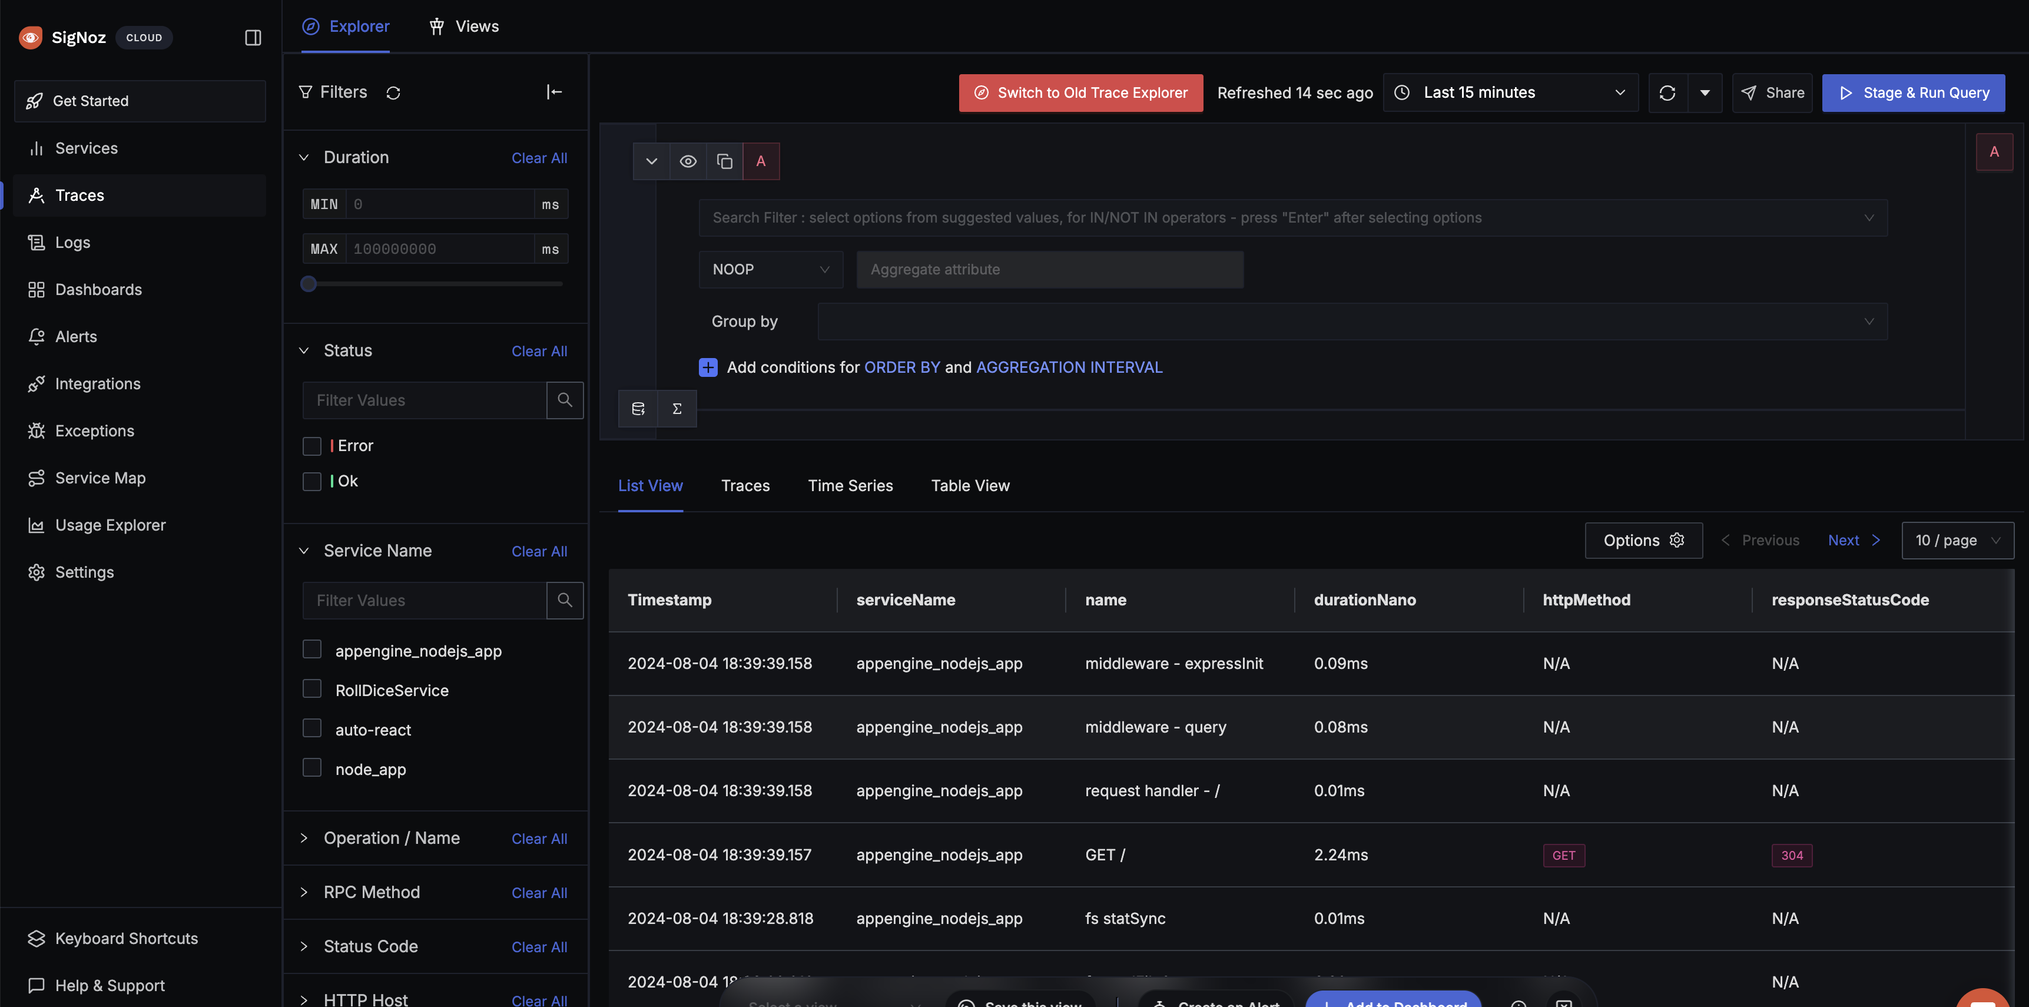Switch to the Explorer tab
This screenshot has height=1007, width=2029.
345,26
